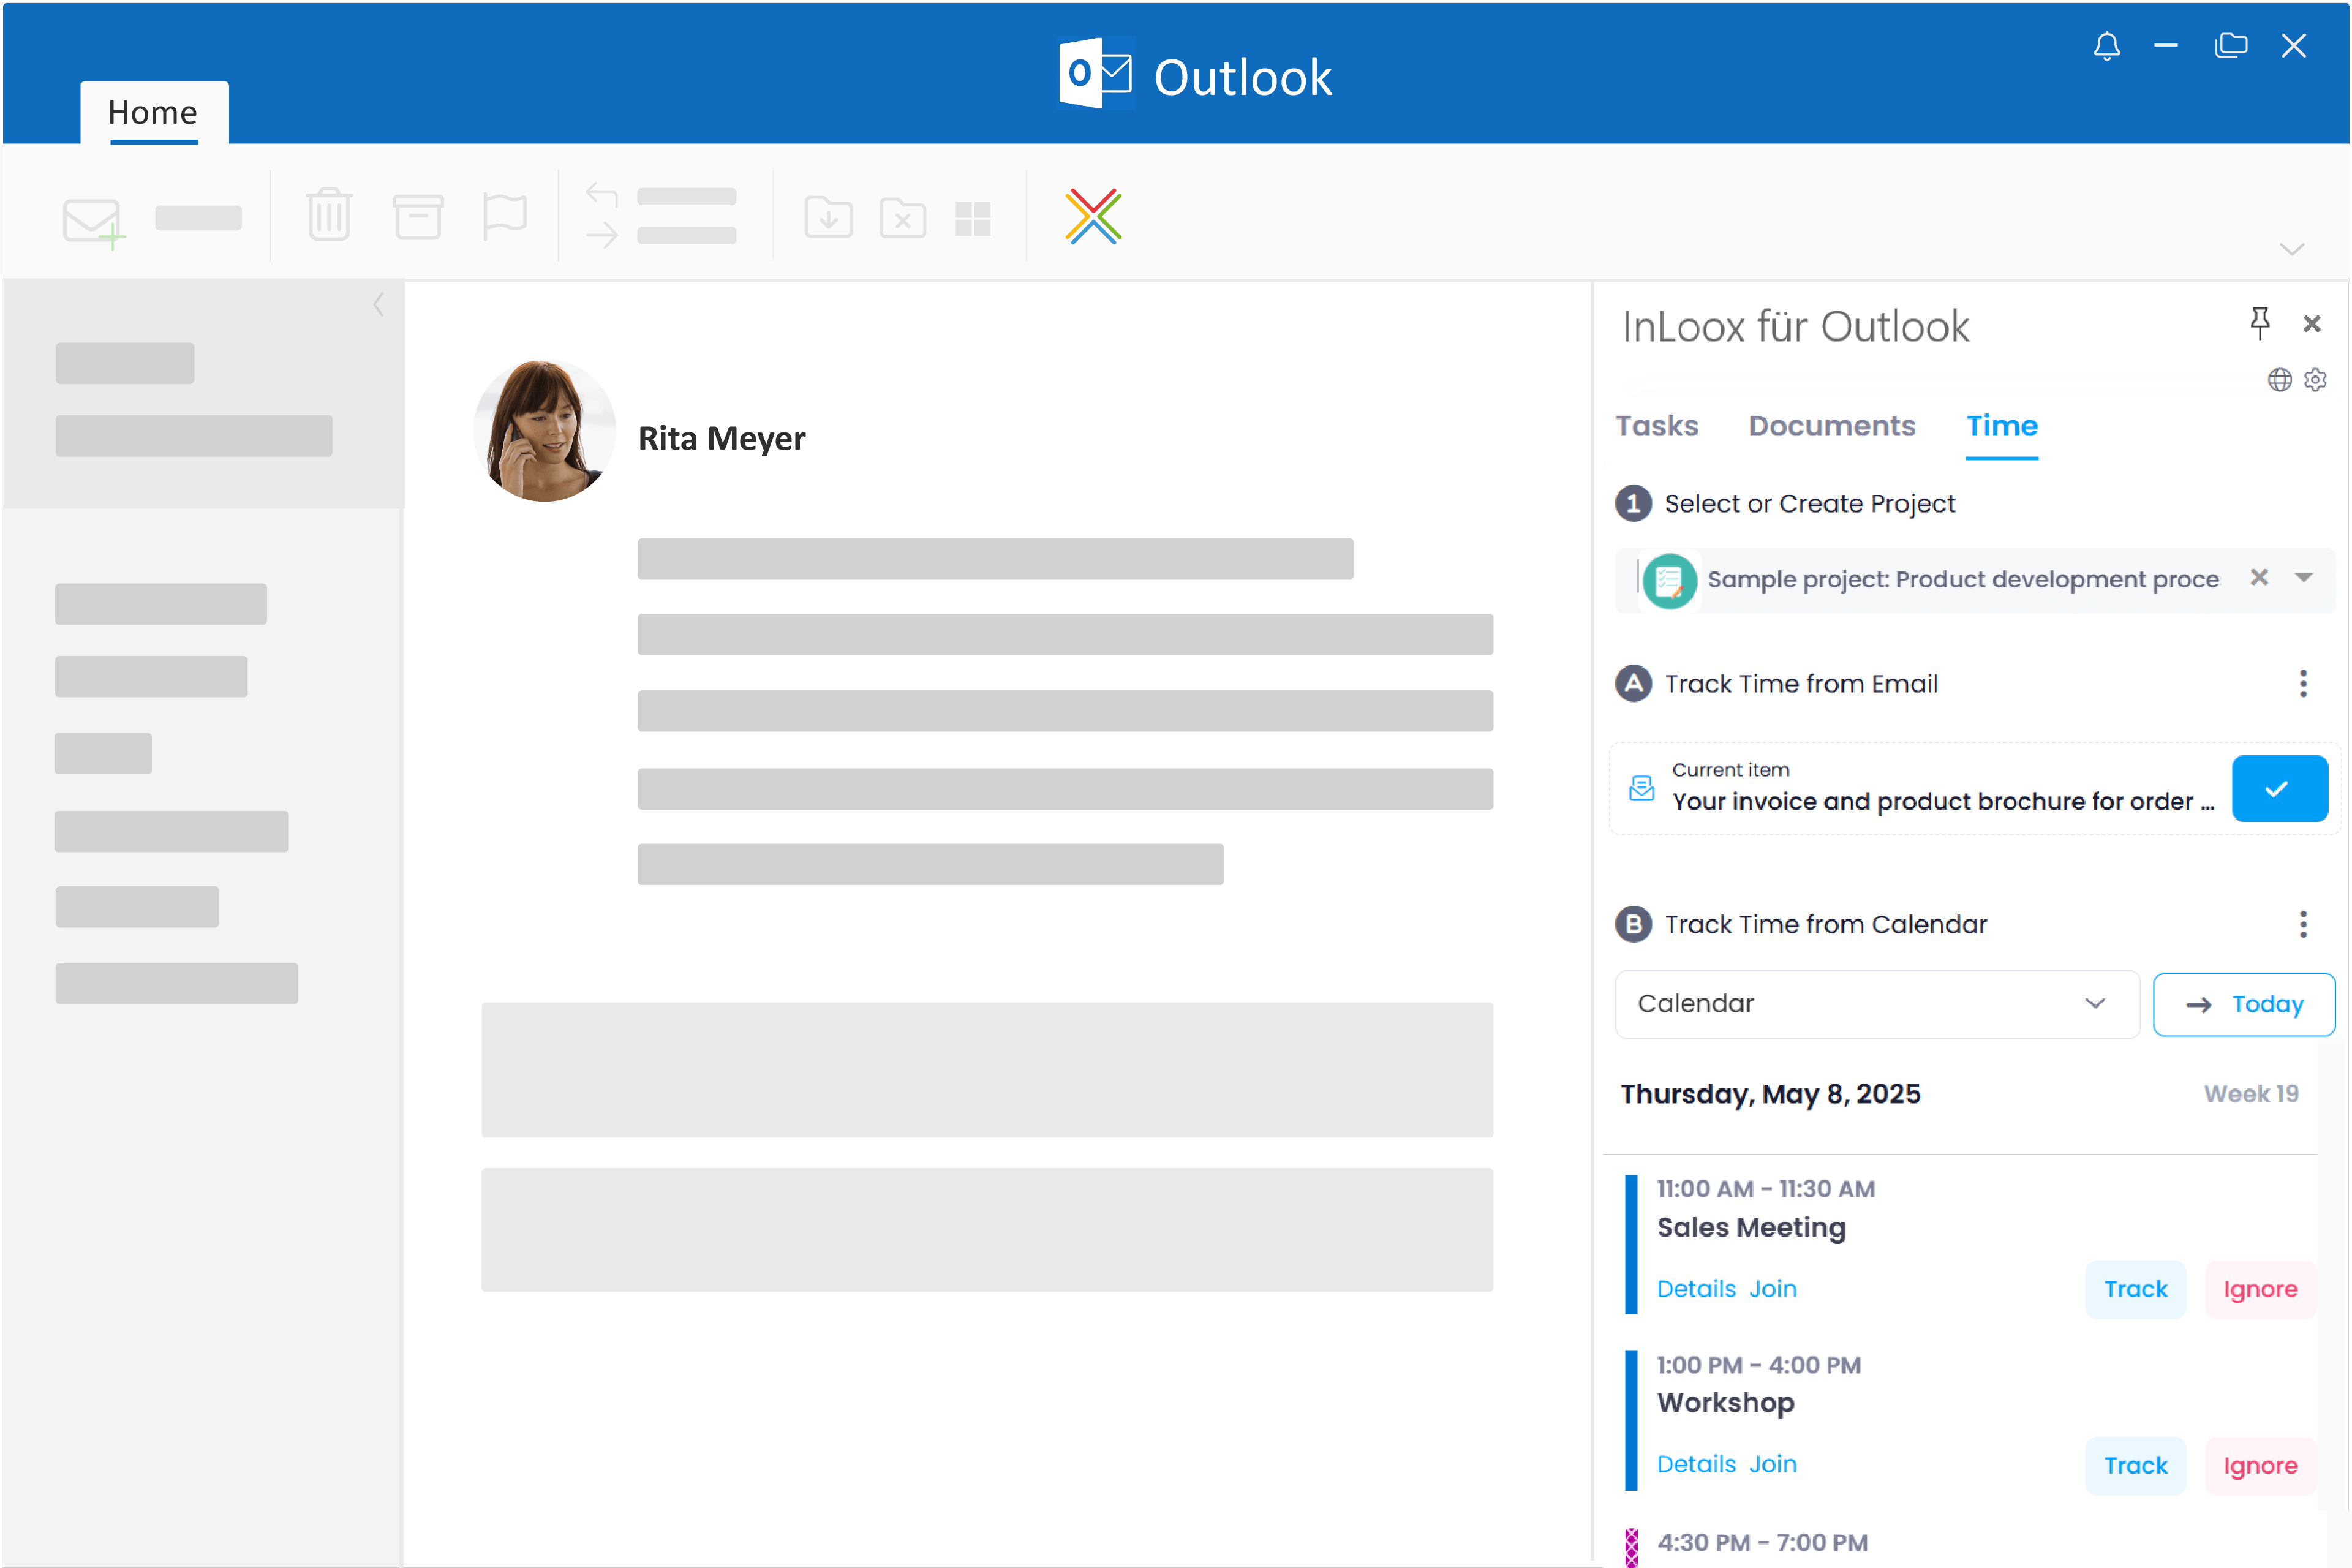This screenshot has height=1568, width=2352.
Task: Click the sample project icon badge
Action: (x=1669, y=580)
